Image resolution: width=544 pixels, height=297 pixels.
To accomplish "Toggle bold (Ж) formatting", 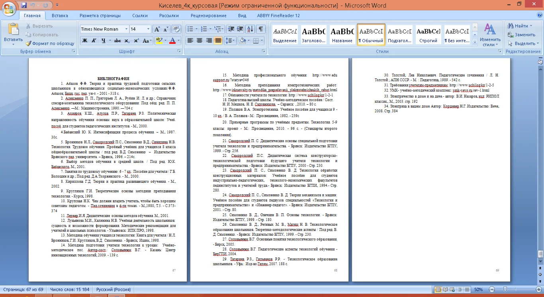I will click(x=85, y=41).
